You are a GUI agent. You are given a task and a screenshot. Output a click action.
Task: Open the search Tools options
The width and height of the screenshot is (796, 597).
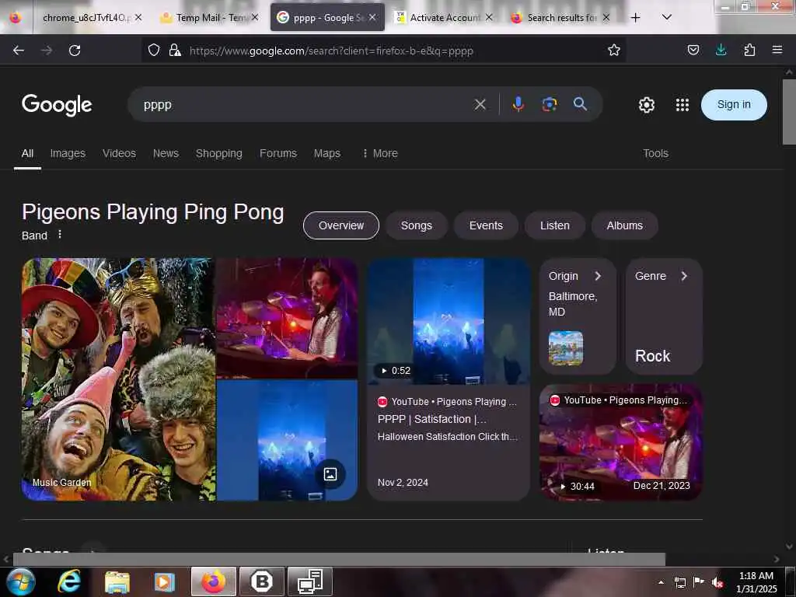[x=655, y=153]
